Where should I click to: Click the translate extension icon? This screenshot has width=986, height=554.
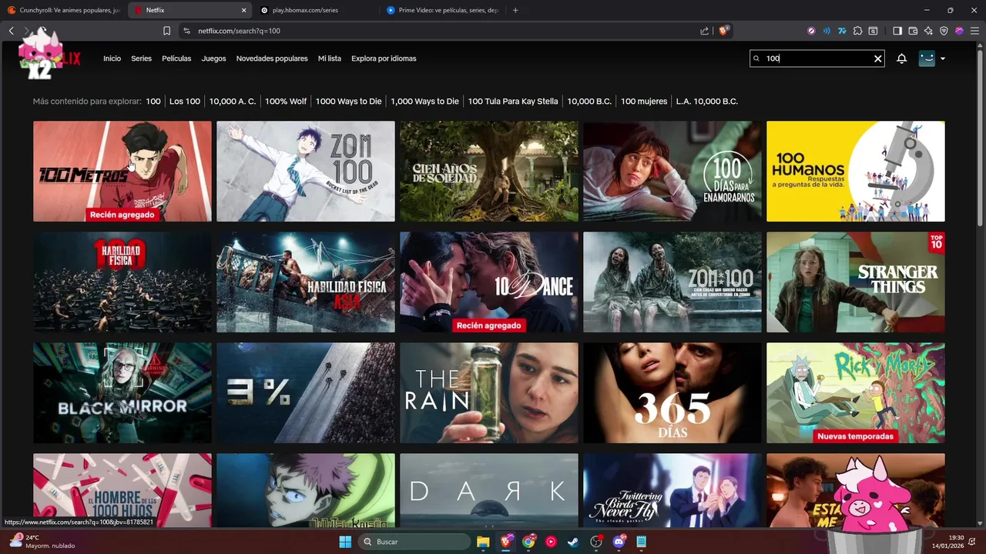842,31
